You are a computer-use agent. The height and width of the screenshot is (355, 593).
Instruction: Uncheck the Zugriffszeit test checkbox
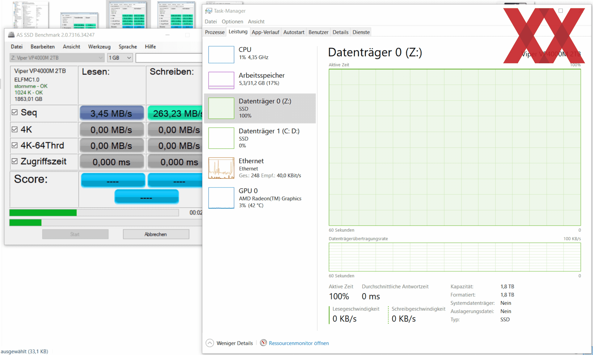(15, 161)
